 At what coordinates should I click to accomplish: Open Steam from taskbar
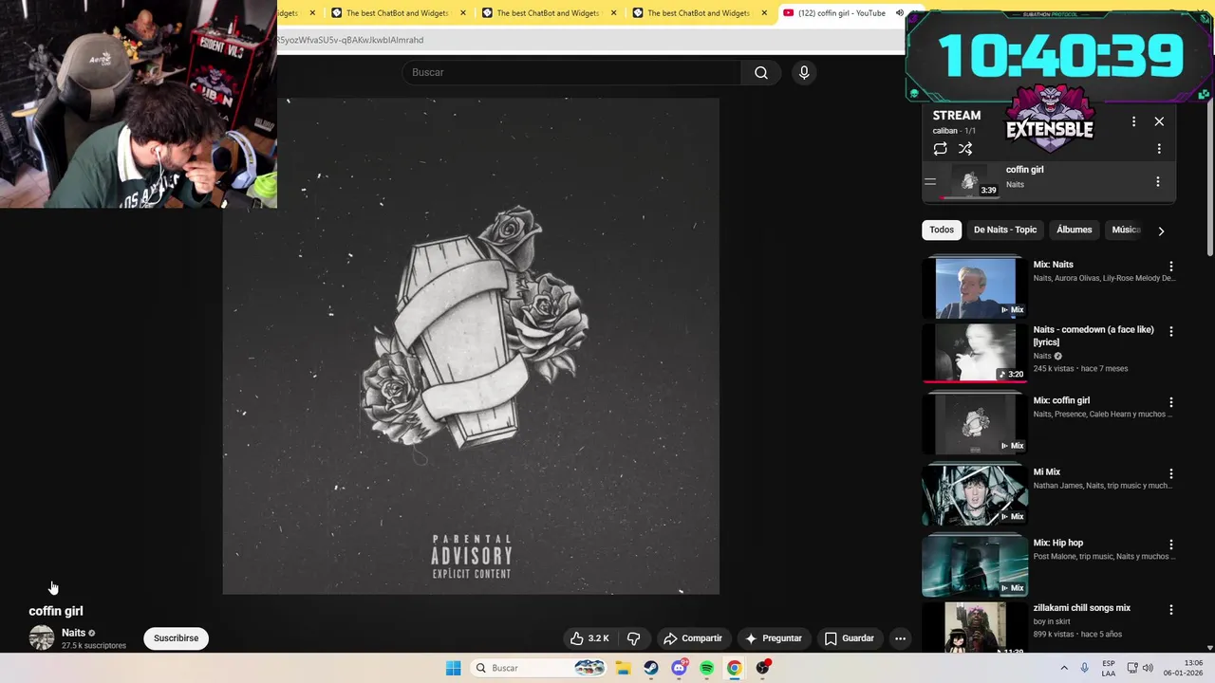[x=651, y=668]
